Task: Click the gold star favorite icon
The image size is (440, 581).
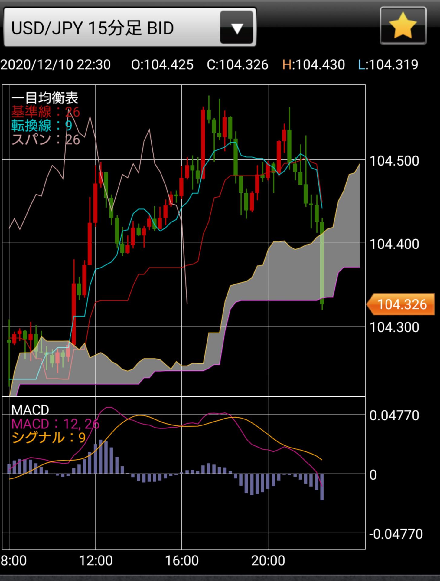Action: [x=403, y=27]
